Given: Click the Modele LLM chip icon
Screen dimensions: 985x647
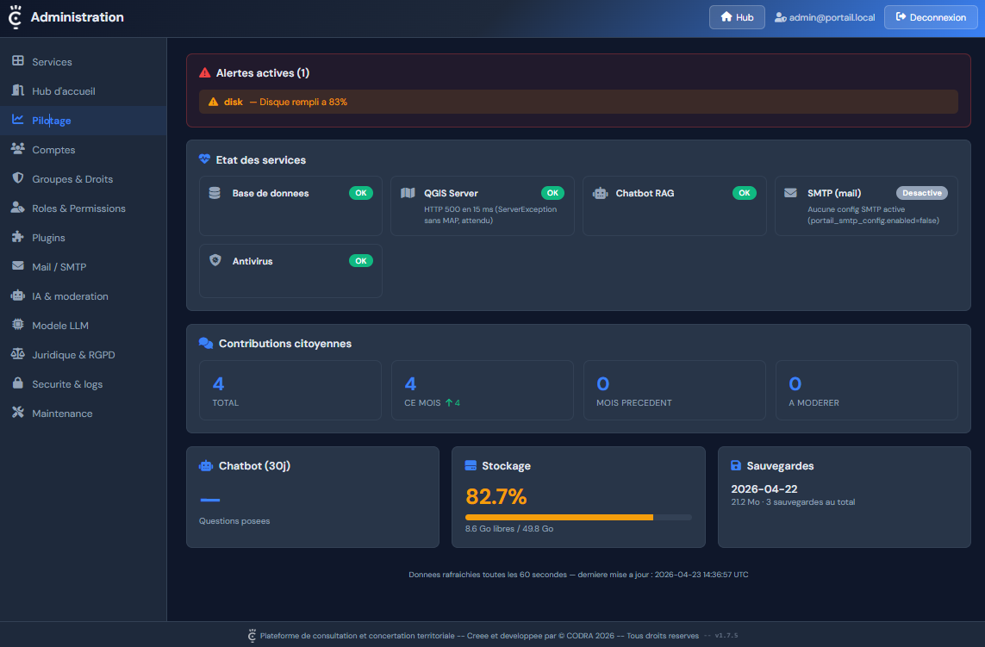Looking at the screenshot, I should (17, 325).
